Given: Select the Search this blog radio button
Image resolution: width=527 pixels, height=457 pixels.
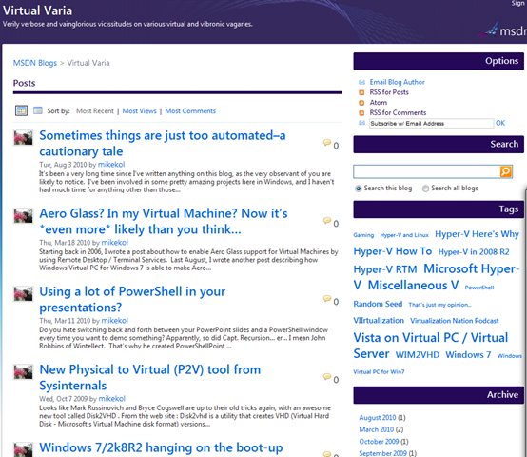Looking at the screenshot, I should [359, 189].
